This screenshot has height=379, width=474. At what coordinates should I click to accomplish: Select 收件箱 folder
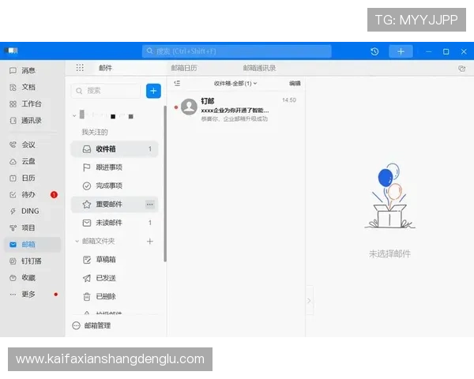tap(115, 149)
